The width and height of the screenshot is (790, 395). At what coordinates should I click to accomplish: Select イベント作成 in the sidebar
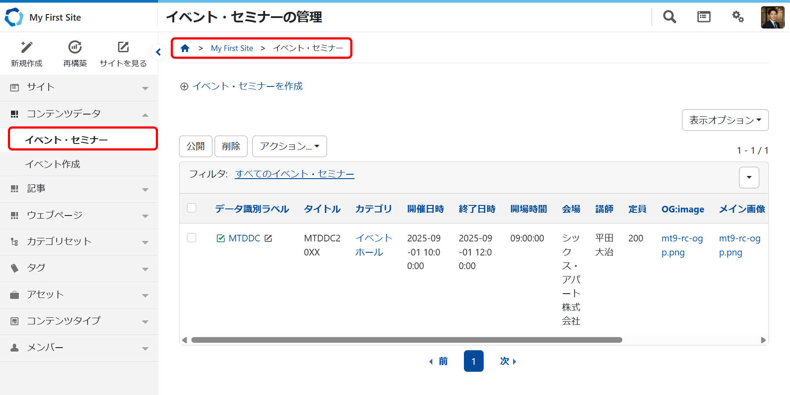coord(53,164)
